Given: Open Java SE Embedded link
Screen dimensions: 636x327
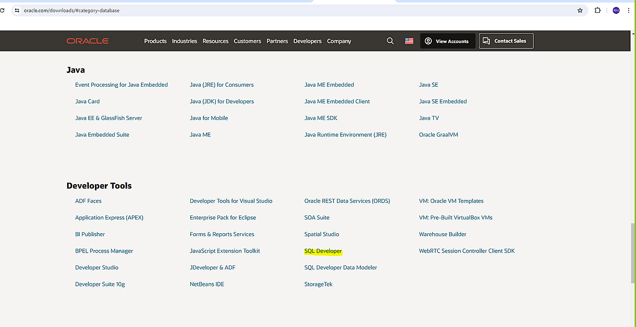Looking at the screenshot, I should tap(443, 101).
